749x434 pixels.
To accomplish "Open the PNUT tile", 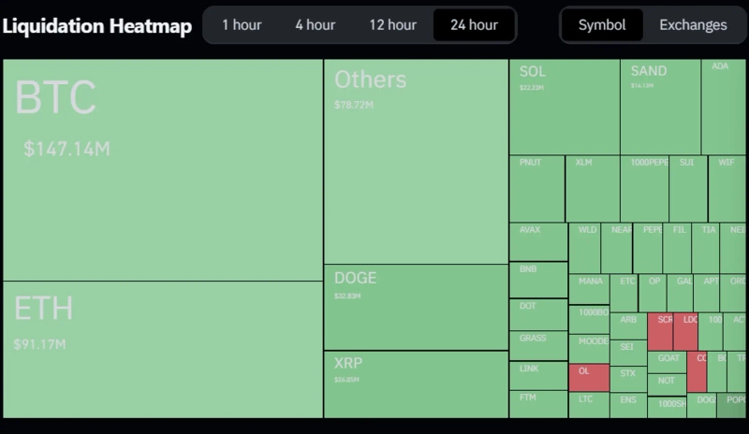I will coord(536,188).
